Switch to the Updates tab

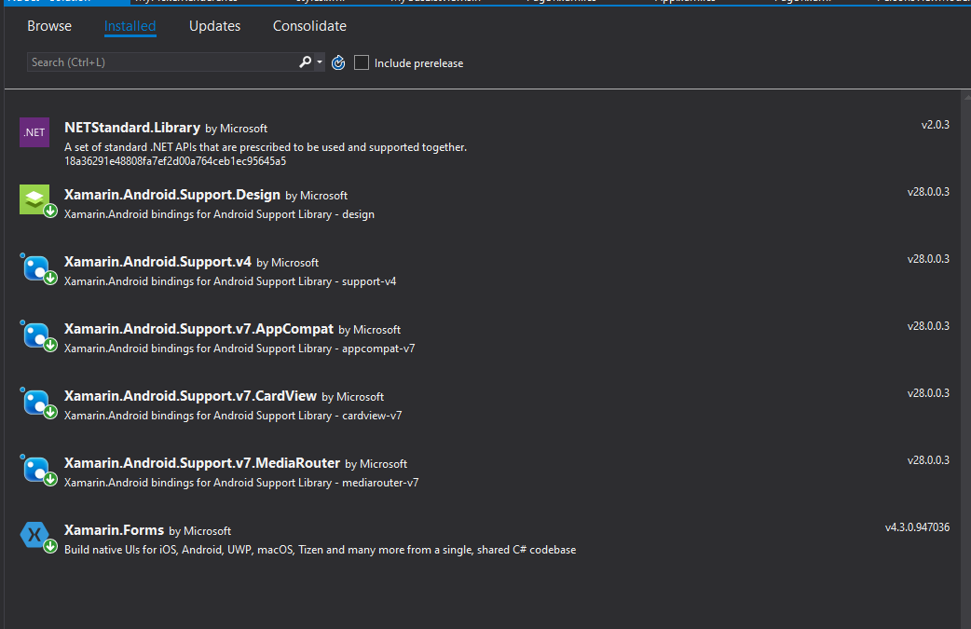point(214,26)
